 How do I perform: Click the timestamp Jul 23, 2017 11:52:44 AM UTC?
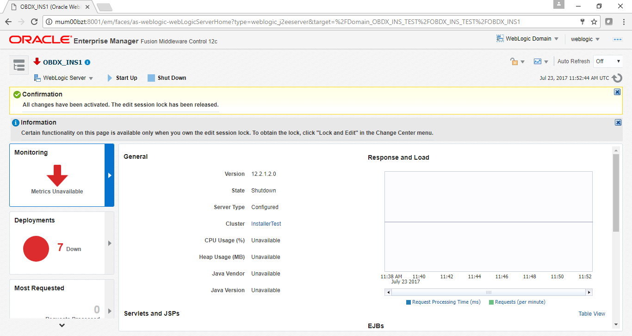coord(574,78)
